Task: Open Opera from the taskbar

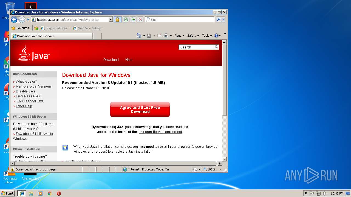Action: 59,193
